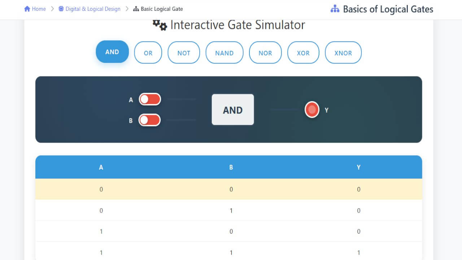Toggle input B switch on
Screen dimensions: 462x260
pos(150,120)
